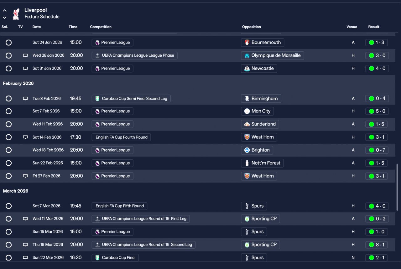Click the February 2026 month heading
The image size is (401, 269).
tap(18, 84)
